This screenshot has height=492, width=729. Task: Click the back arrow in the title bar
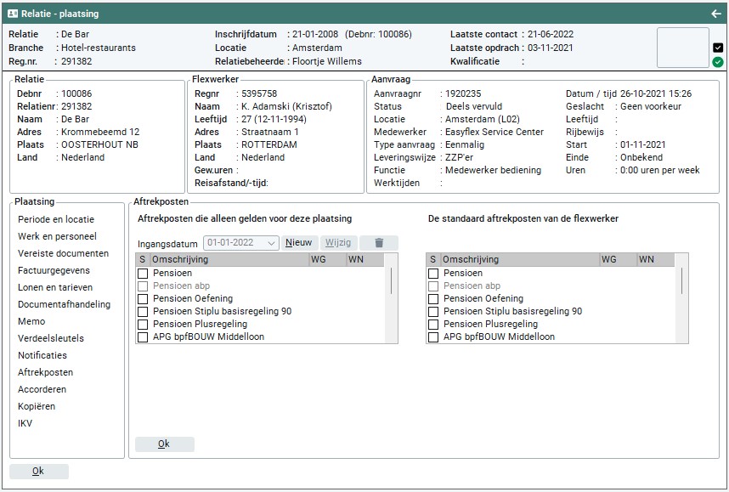click(x=715, y=14)
